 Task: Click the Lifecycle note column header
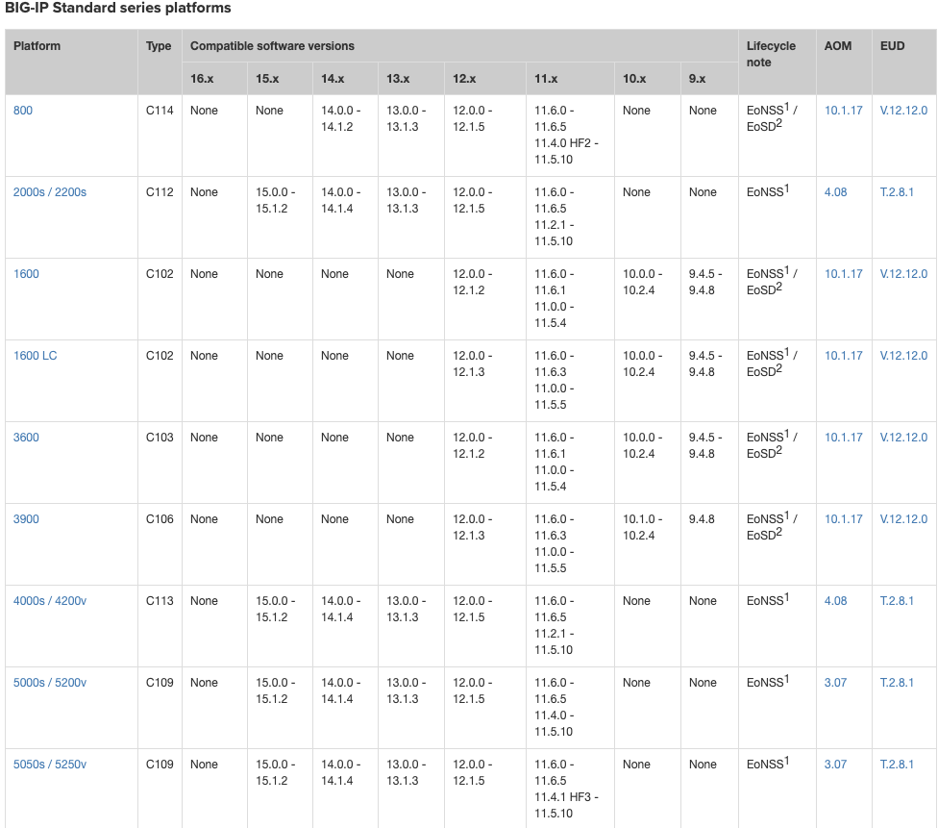[778, 62]
